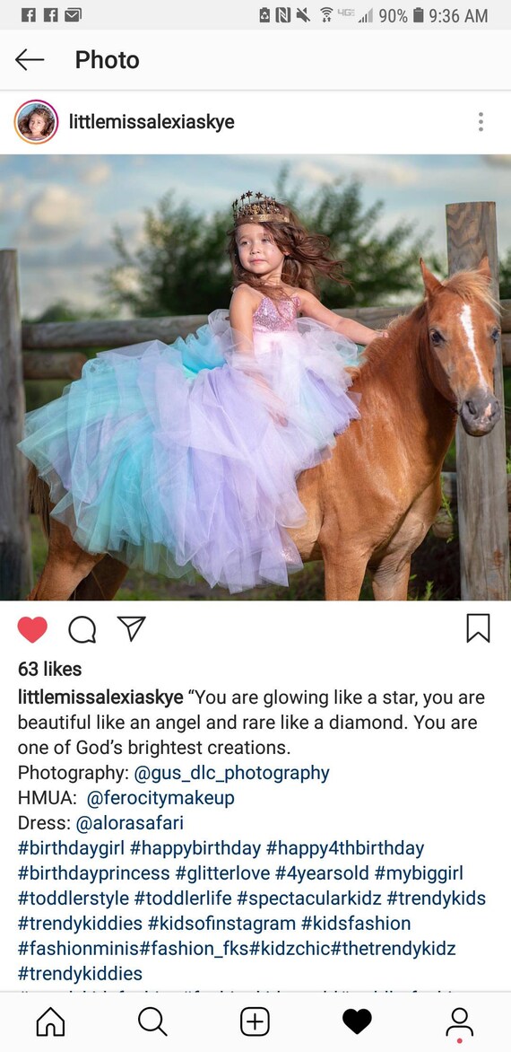
Task: View the 63 likes list
Action: coord(49,669)
